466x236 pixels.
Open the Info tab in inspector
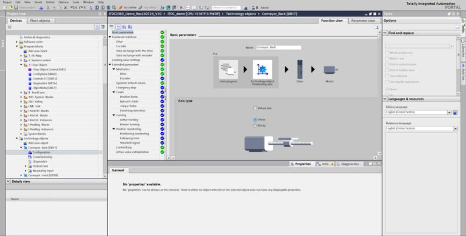click(x=325, y=164)
